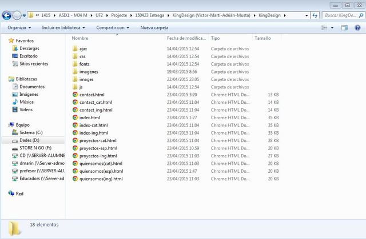This screenshot has height=239, width=366.
Task: Select the index.html Chrome file icon
Action: [x=75, y=118]
